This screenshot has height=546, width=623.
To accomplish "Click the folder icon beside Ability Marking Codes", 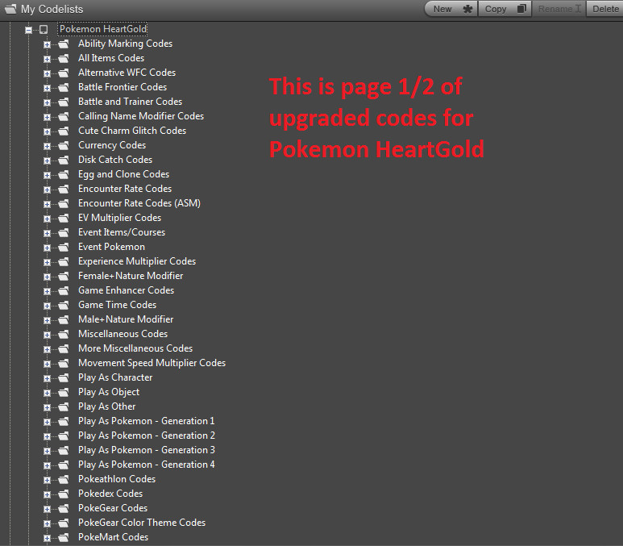I will point(64,44).
